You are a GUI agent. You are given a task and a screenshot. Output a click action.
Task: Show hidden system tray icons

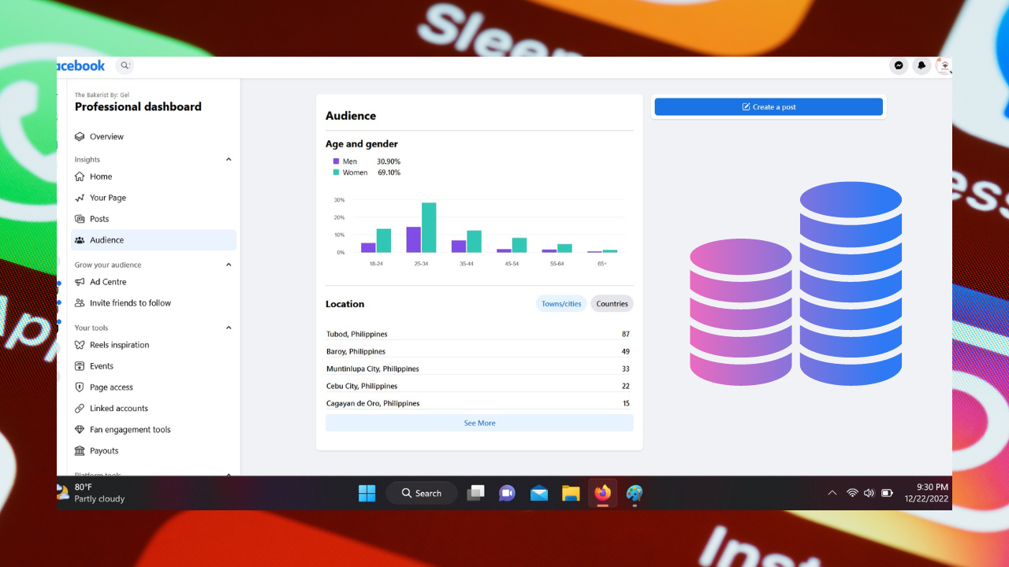coord(832,493)
